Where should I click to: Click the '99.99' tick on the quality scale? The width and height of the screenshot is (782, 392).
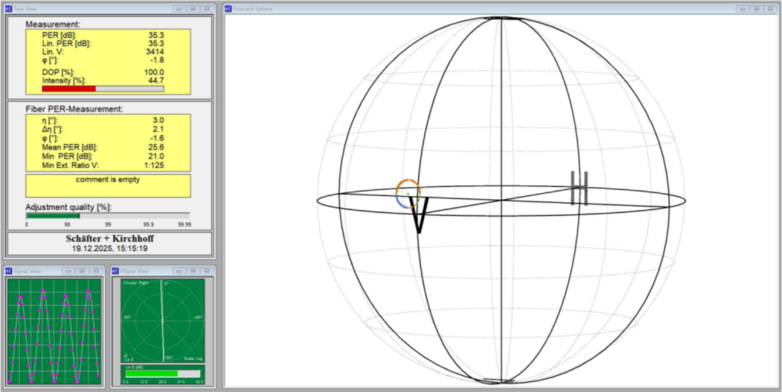click(x=185, y=225)
